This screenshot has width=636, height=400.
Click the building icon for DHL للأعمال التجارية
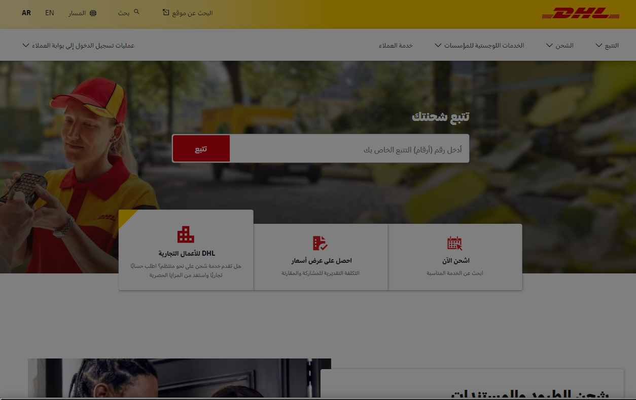[186, 234]
